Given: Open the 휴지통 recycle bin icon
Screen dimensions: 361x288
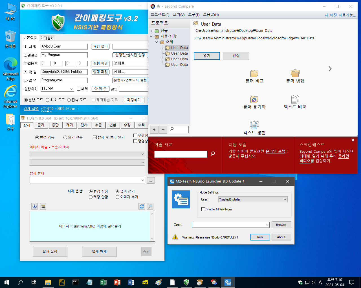Looking at the screenshot, I should point(10,39).
